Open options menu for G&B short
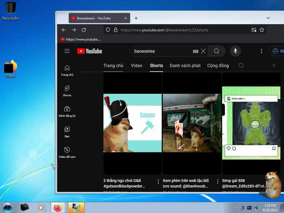 click(x=158, y=181)
